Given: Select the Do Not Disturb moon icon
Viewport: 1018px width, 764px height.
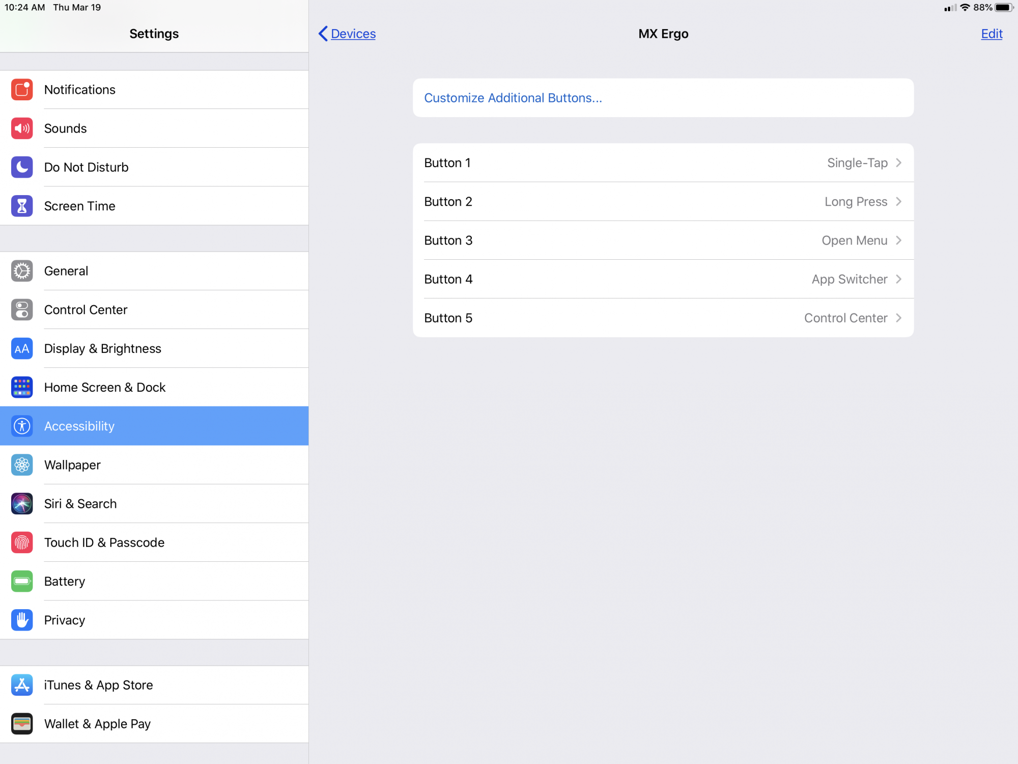Looking at the screenshot, I should 22,167.
